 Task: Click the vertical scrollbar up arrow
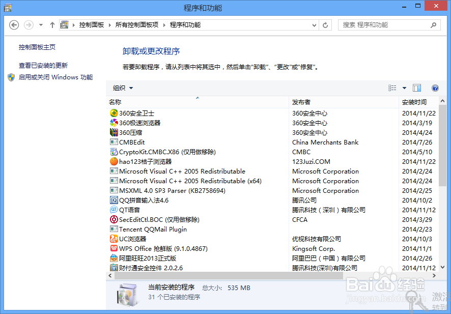[443, 101]
